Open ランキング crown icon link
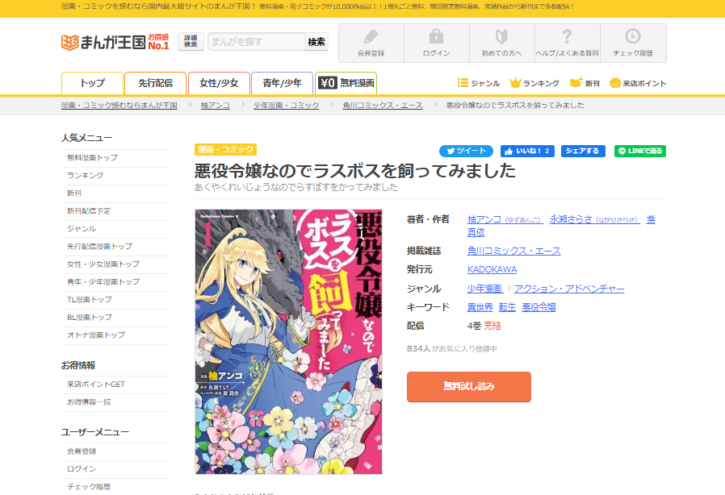 [x=515, y=83]
